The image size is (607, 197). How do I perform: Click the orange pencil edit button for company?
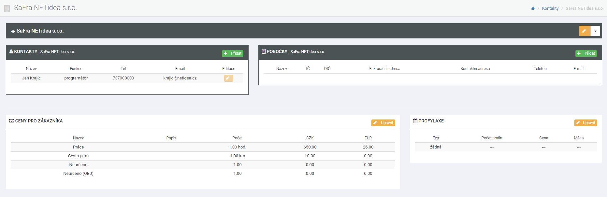(585, 31)
